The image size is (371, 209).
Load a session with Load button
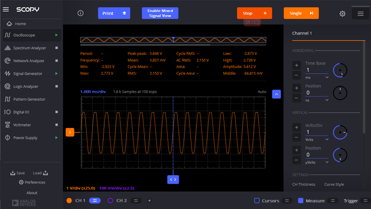point(40,173)
